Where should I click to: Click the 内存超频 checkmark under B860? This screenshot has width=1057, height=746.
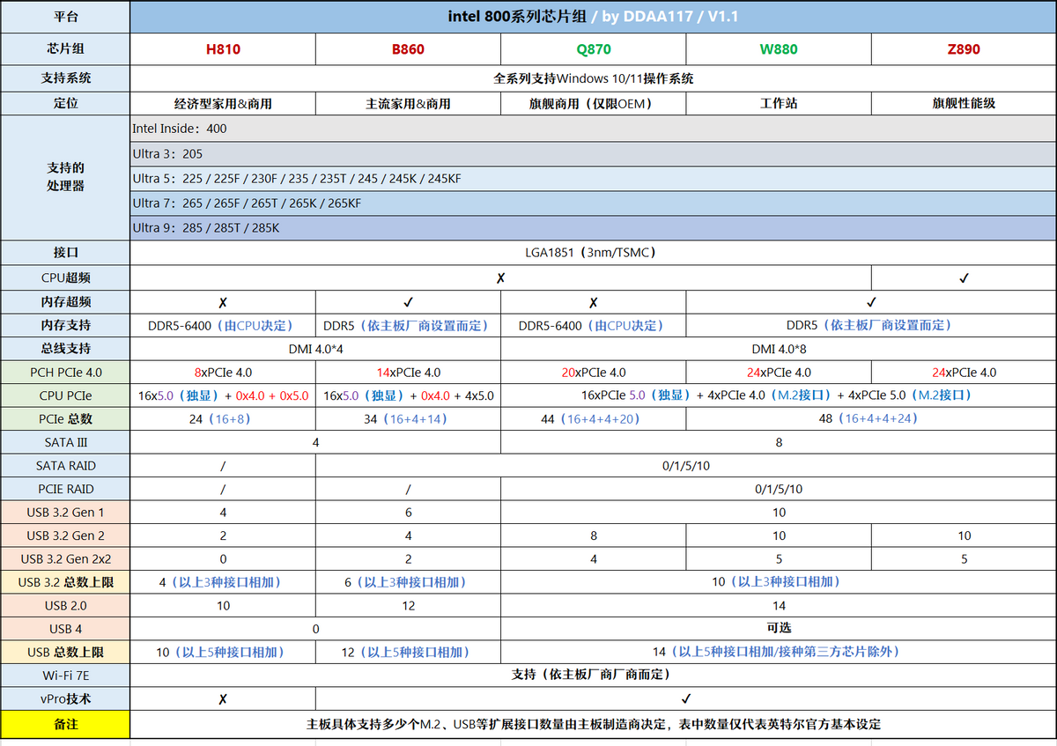[408, 301]
